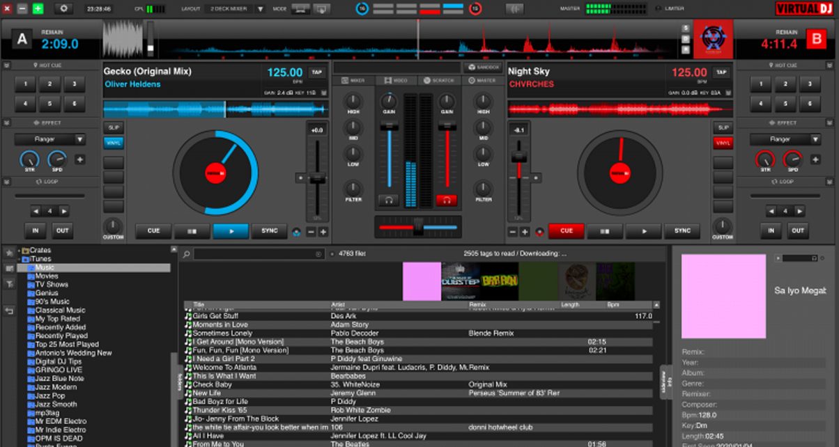The height and width of the screenshot is (447, 839).
Task: Click the deck A pitch fader handle
Action: 316,178
